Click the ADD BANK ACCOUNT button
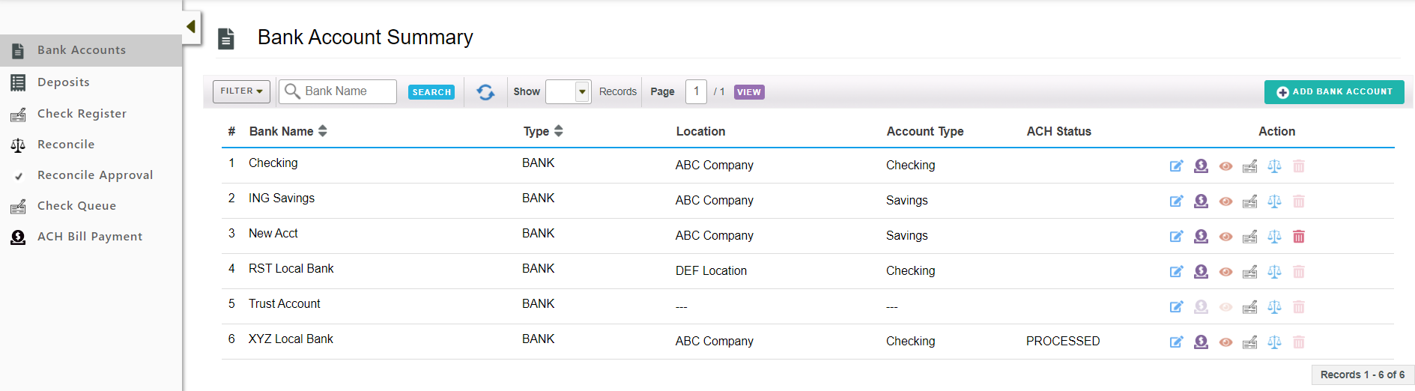The image size is (1415, 391). pos(1334,92)
